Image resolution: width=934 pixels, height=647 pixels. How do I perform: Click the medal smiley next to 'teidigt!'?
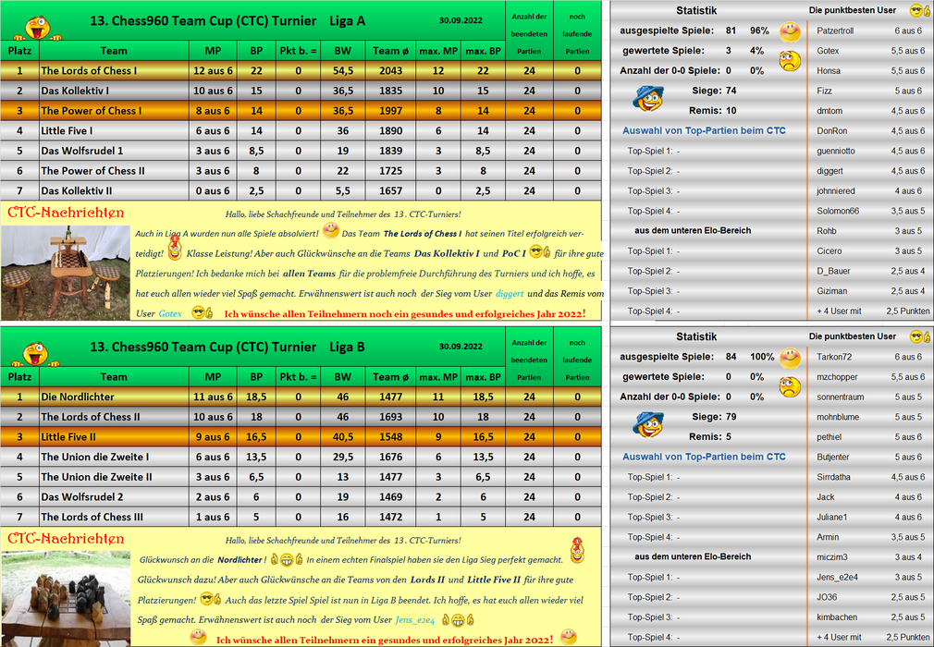[175, 248]
